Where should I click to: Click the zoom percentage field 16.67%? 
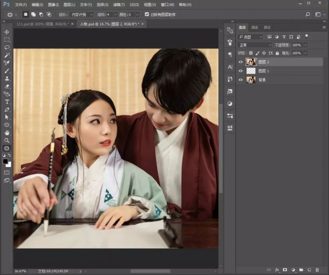pyautogui.click(x=21, y=271)
